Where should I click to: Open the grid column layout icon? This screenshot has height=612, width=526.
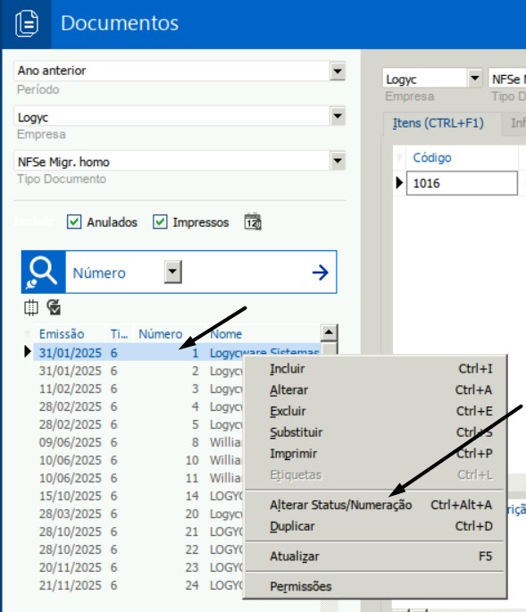click(31, 307)
